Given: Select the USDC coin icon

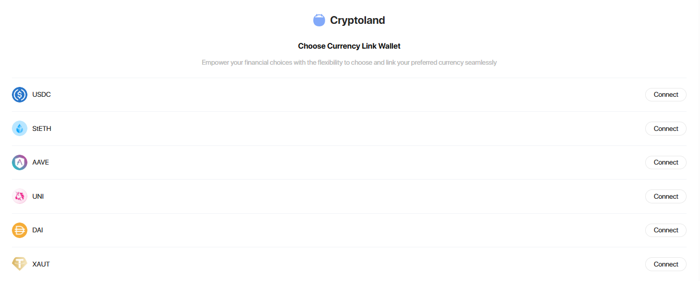Looking at the screenshot, I should tap(20, 95).
